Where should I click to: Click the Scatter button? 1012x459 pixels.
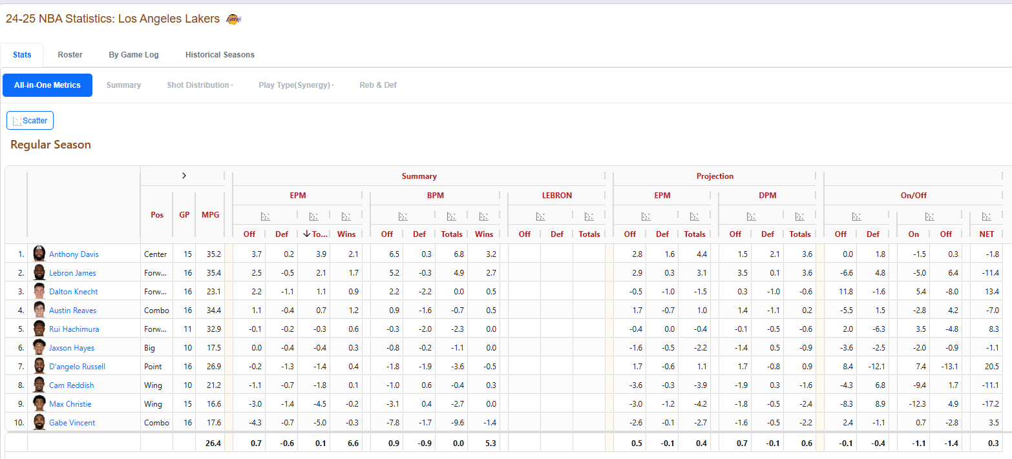coord(30,121)
